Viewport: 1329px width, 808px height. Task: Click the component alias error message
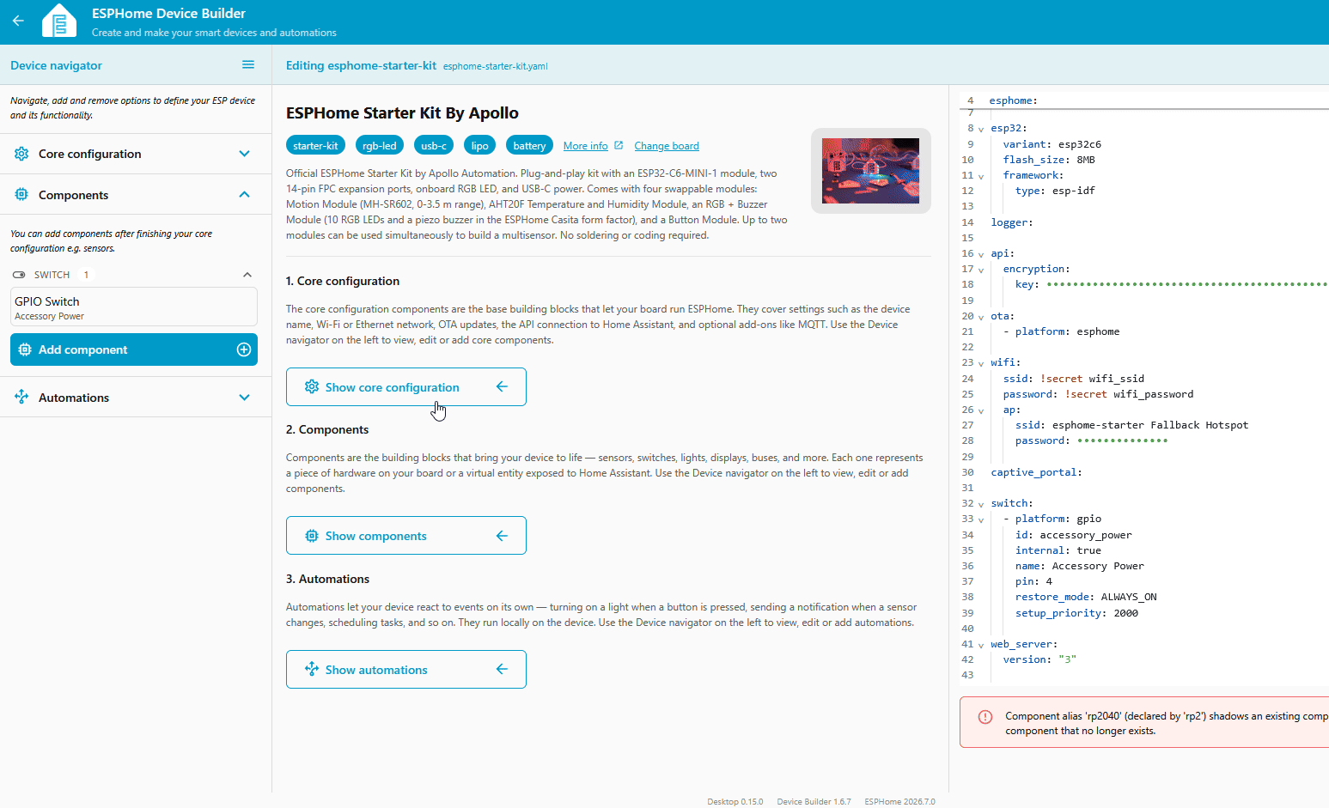(1167, 723)
